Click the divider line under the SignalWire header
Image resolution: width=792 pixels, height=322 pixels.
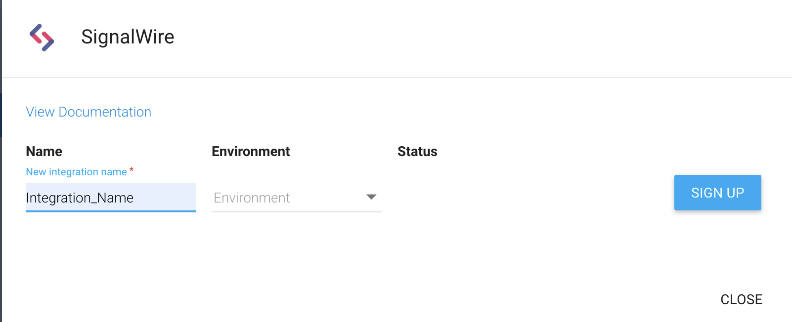click(396, 77)
